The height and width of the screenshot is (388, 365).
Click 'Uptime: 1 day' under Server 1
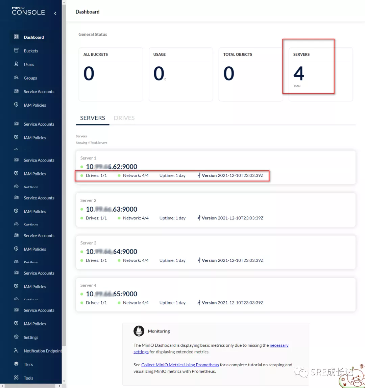tap(172, 175)
